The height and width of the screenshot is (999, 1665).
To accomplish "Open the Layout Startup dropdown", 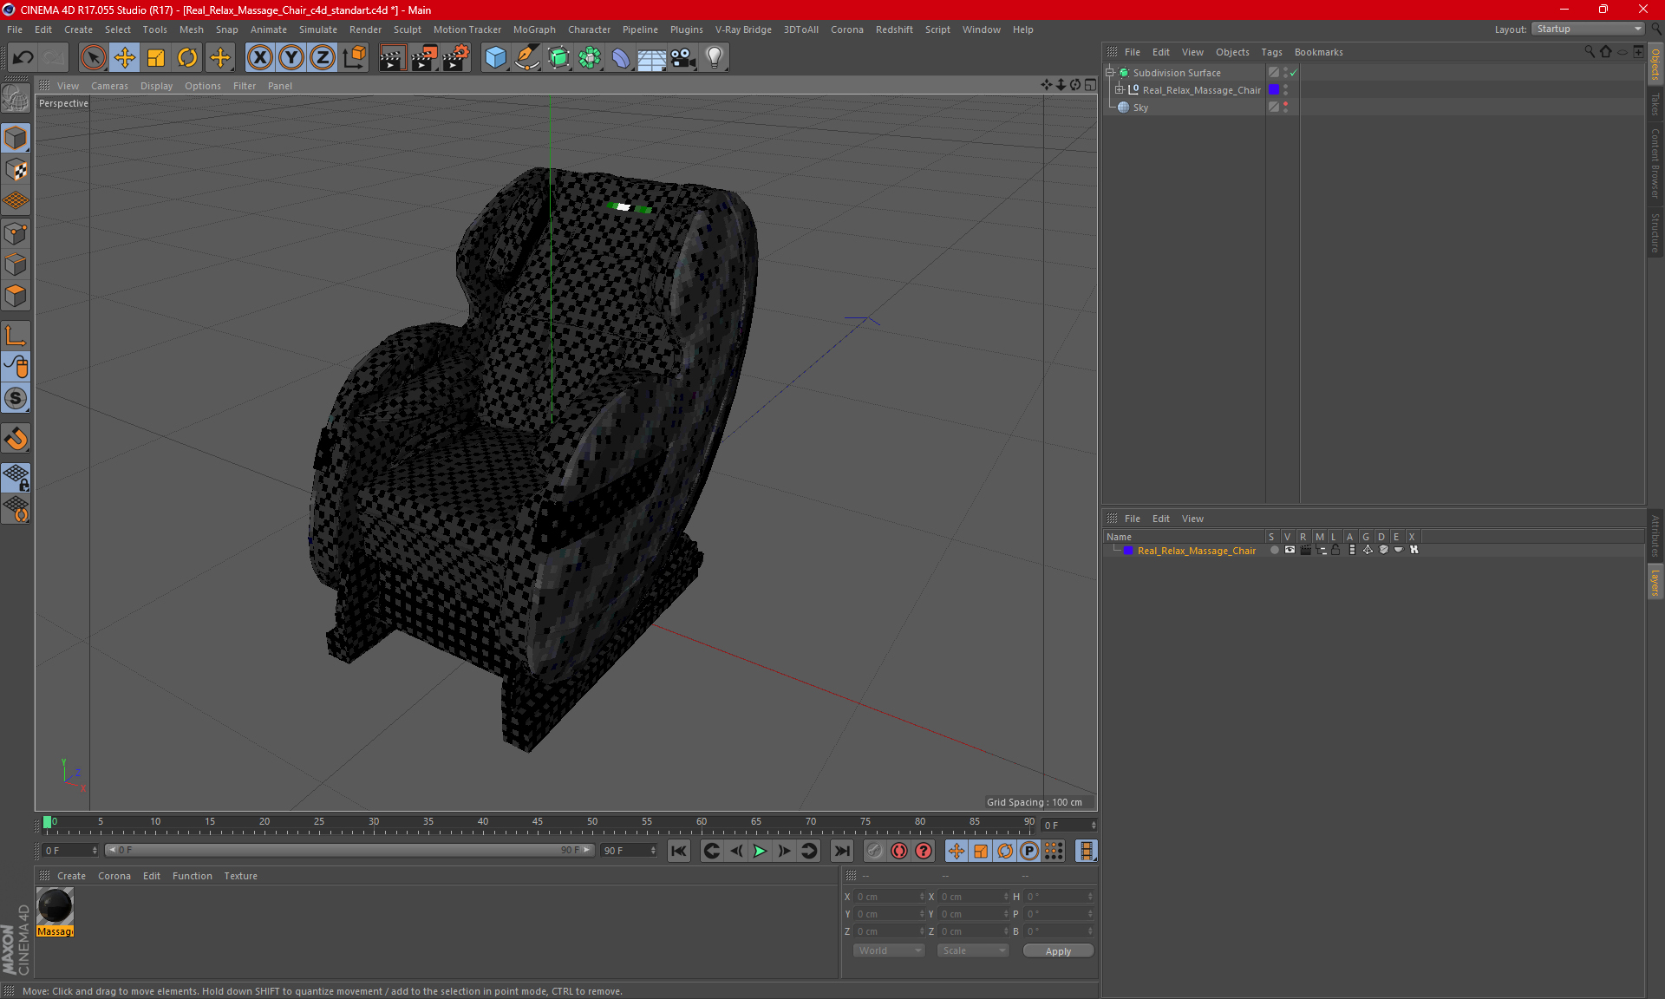I will 1589,29.
